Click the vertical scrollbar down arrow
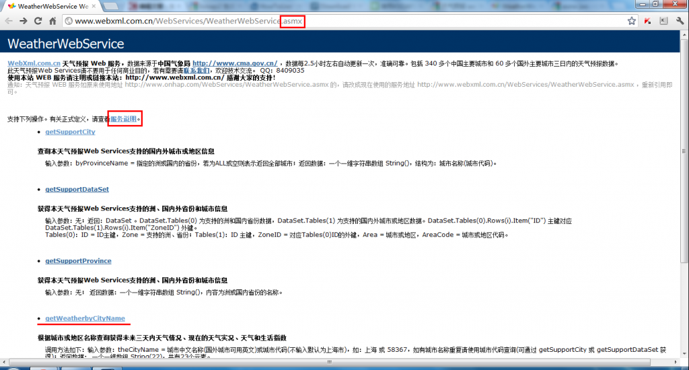 pyautogui.click(x=684, y=354)
